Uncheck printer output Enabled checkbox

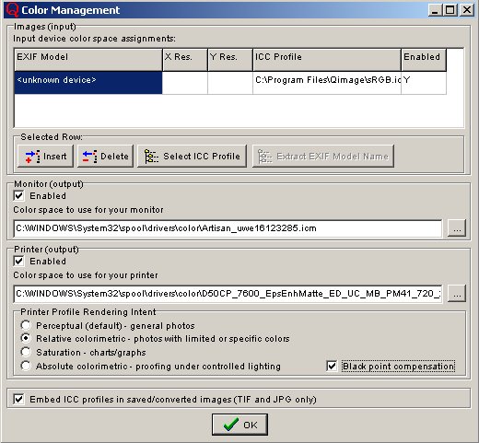point(18,261)
